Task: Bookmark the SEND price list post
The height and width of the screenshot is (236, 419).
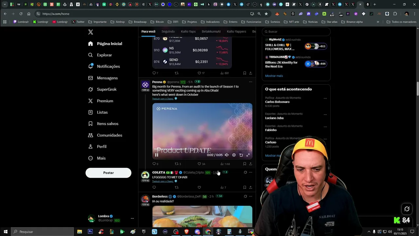Action: pos(245,73)
